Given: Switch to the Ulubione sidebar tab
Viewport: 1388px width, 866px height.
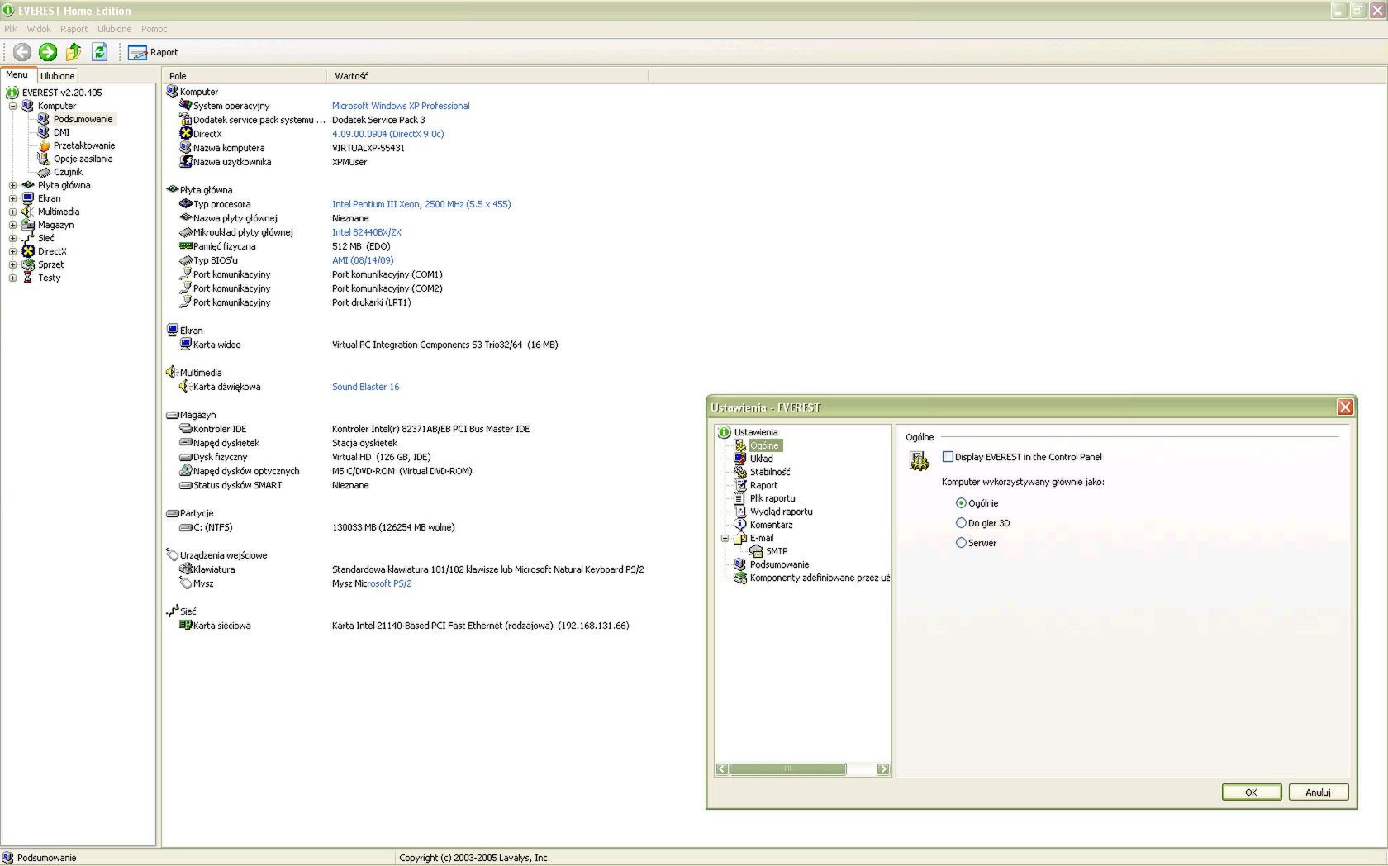Looking at the screenshot, I should coord(58,76).
